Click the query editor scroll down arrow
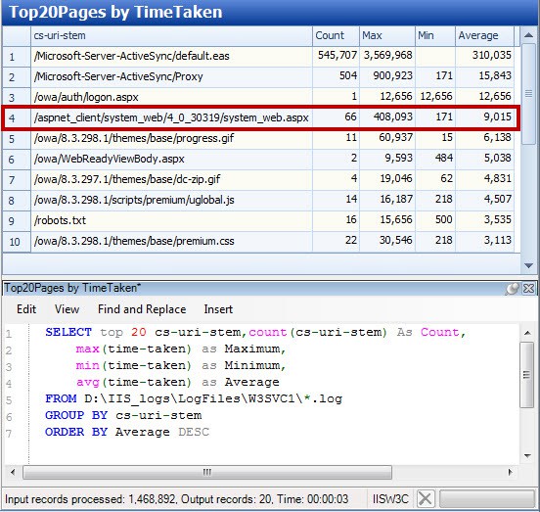The height and width of the screenshot is (512, 540). coord(527,456)
